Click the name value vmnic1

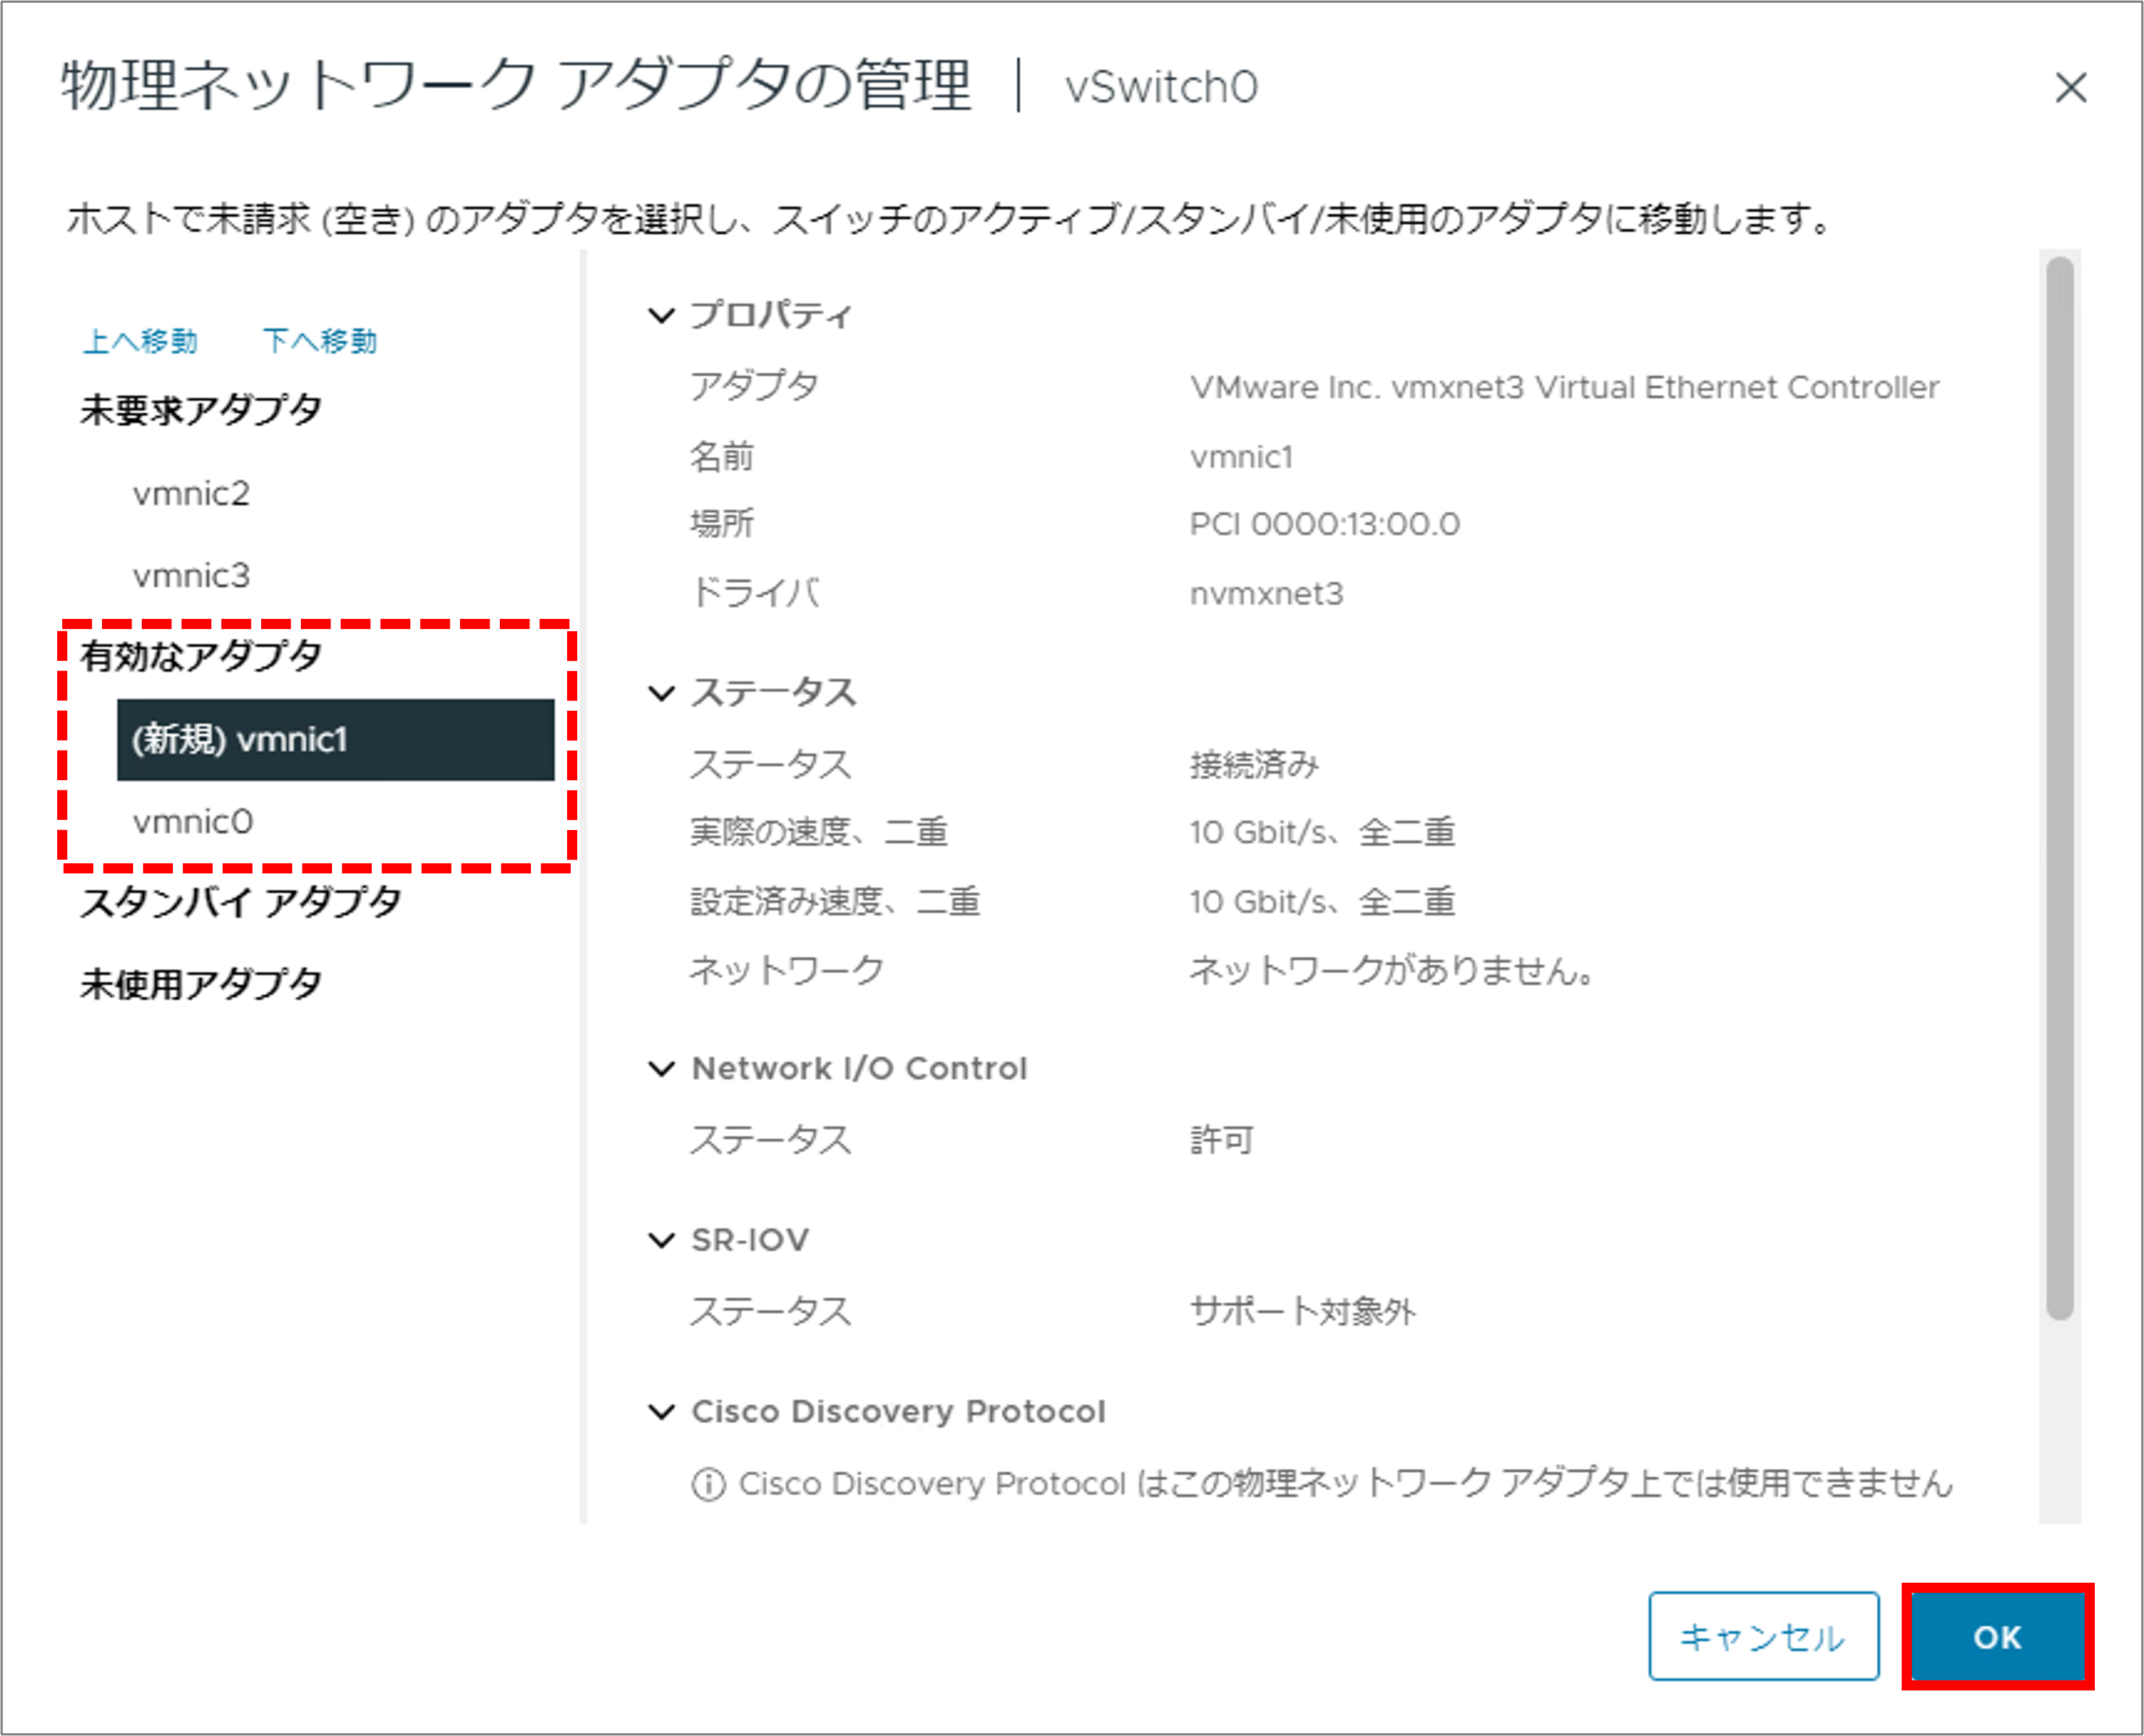1241,457
